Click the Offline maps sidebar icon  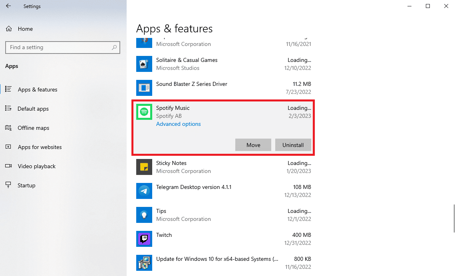(8, 128)
